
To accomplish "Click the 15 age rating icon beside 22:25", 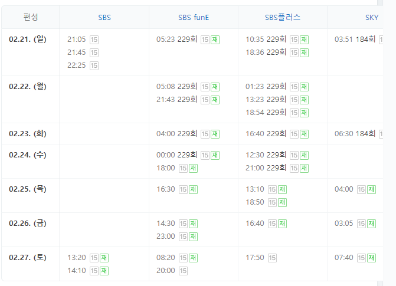I will [x=94, y=65].
